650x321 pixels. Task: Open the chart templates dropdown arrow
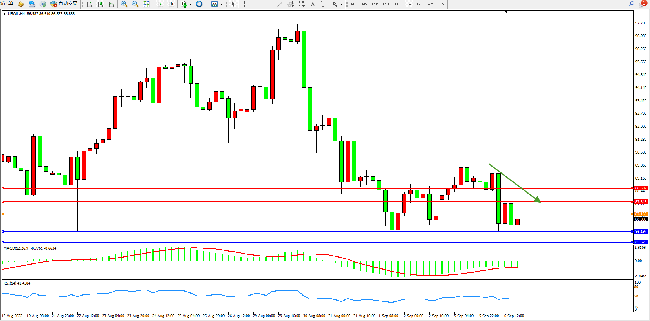[x=222, y=4]
